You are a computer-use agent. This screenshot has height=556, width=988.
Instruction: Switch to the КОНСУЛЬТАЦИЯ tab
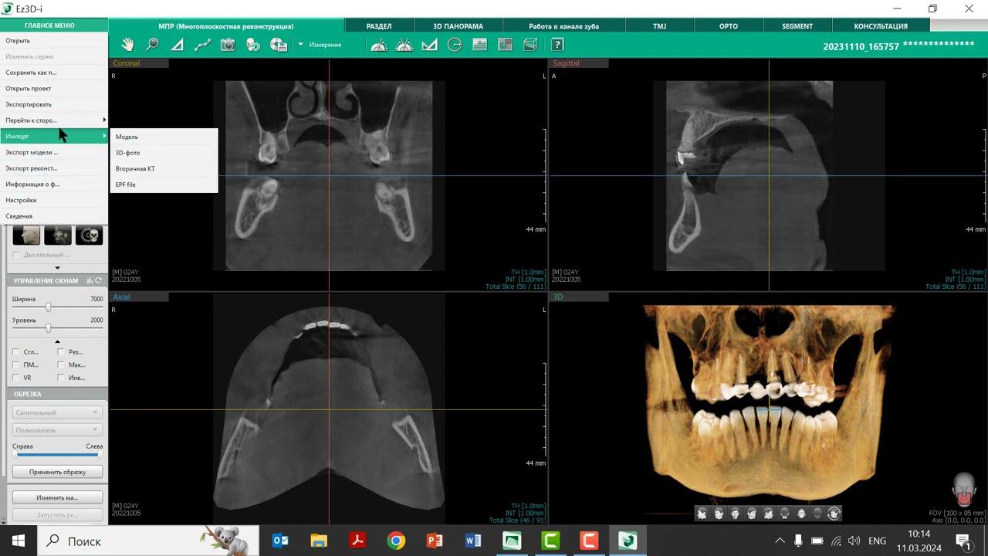pos(881,26)
